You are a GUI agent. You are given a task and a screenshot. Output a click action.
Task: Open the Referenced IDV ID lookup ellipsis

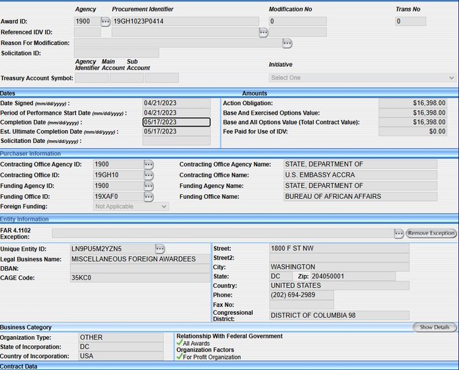[263, 32]
